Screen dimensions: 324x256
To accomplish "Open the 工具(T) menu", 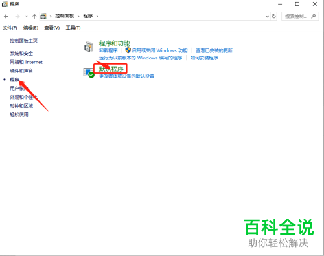I will pos(73,28).
